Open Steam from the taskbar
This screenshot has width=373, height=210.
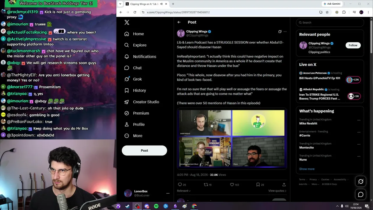[128, 206]
